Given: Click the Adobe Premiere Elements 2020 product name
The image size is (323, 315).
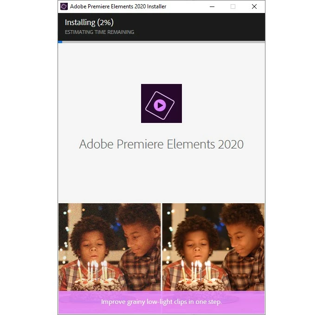Looking at the screenshot, I should click(161, 144).
